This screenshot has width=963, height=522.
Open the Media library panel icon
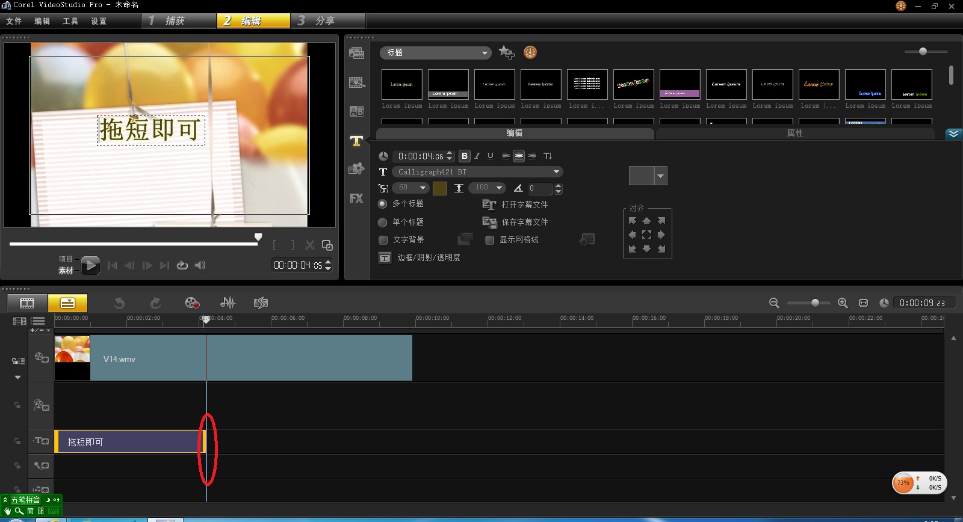coord(356,53)
